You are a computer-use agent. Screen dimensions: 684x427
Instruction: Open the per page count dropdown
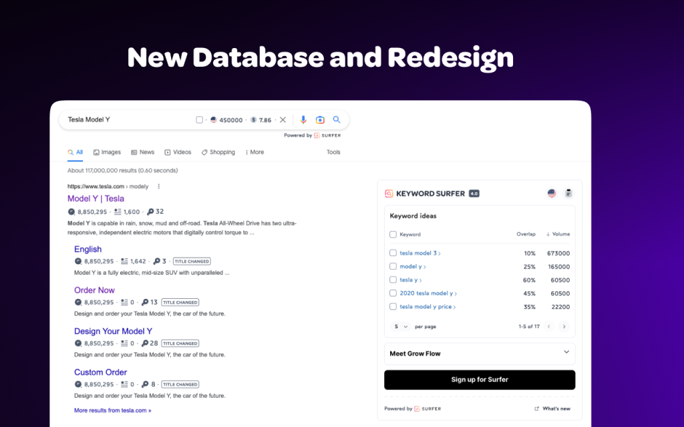(401, 327)
